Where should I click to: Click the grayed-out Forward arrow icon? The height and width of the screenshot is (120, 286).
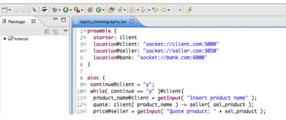tap(175, 10)
